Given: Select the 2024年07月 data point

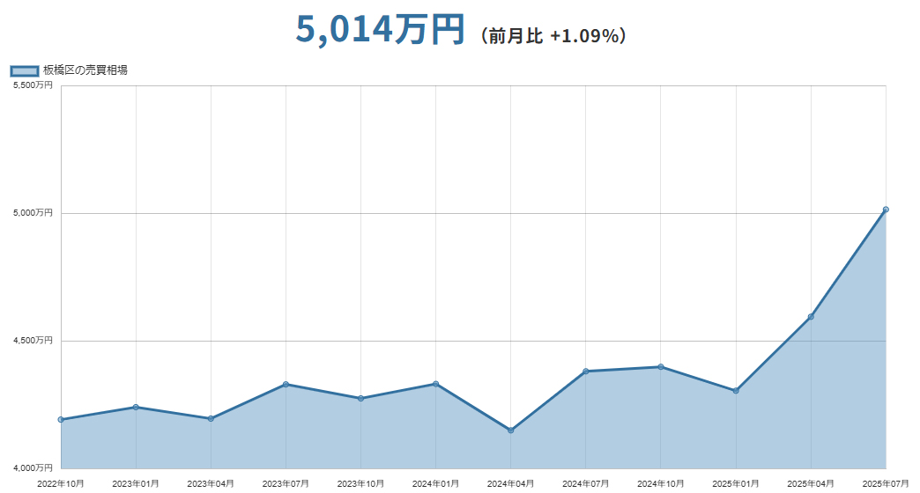Looking at the screenshot, I should 585,371.
